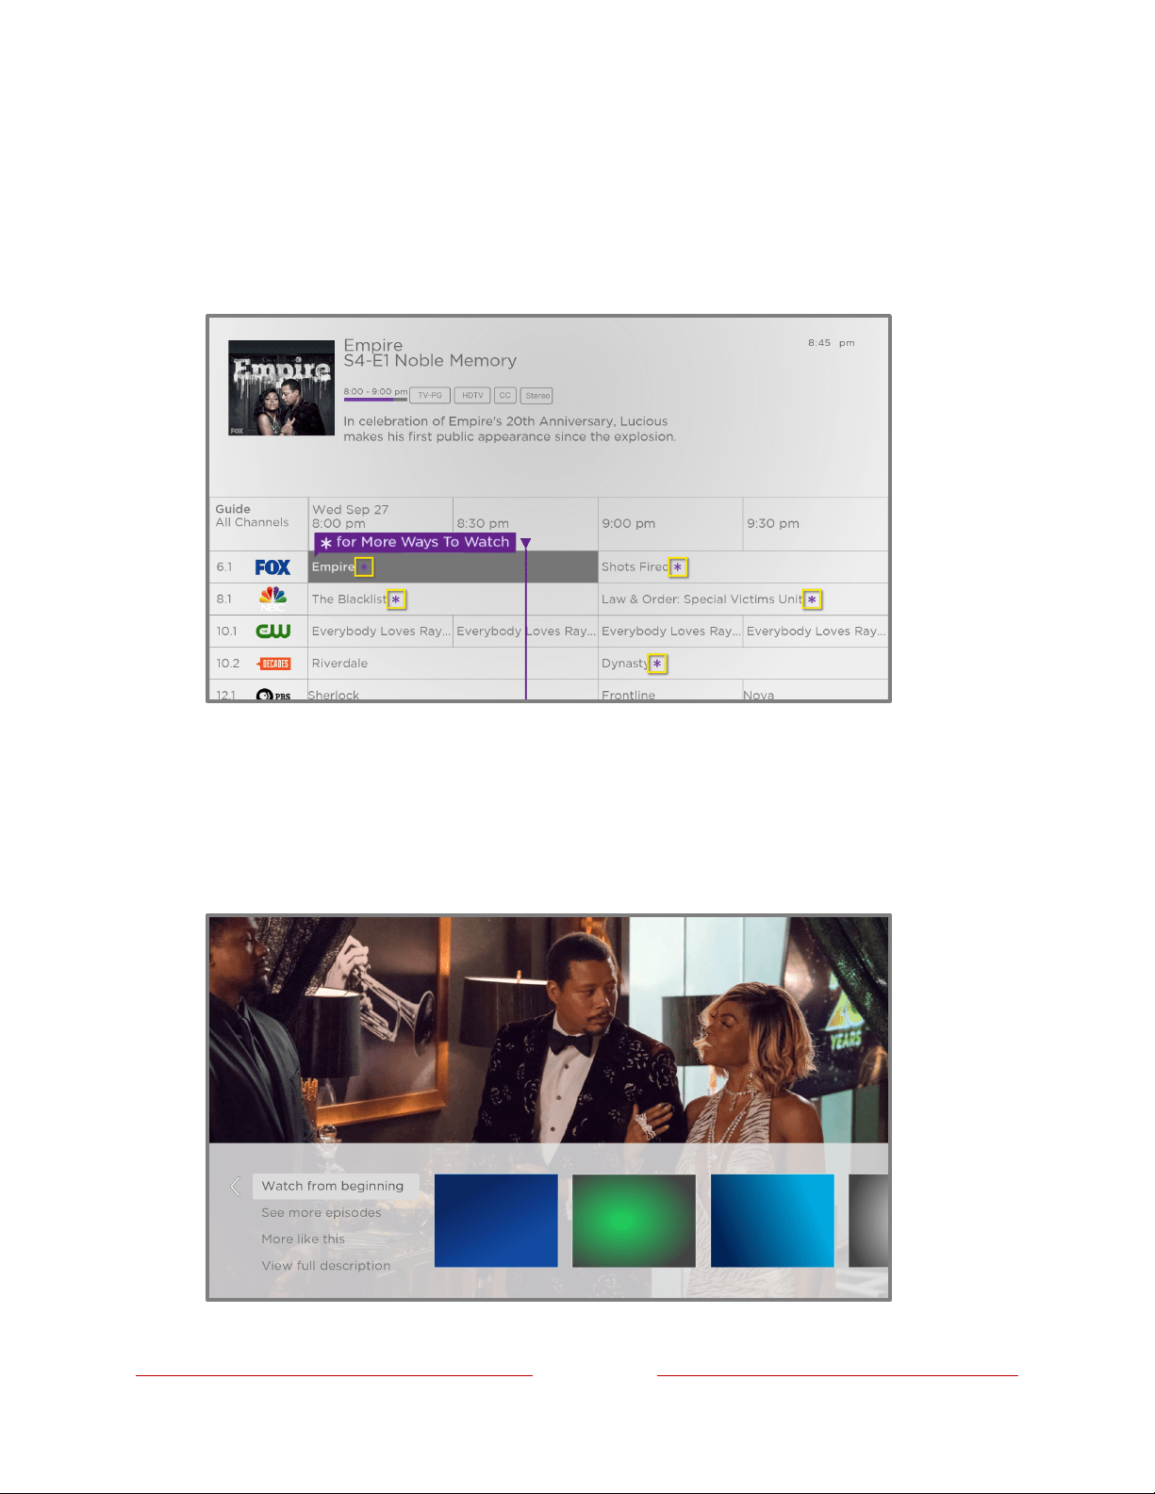This screenshot has width=1155, height=1494.
Task: Click the 8:45 pm clock display
Action: pos(832,343)
